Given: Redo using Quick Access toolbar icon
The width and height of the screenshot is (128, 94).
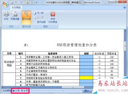Looking at the screenshot, I should 22,3.
